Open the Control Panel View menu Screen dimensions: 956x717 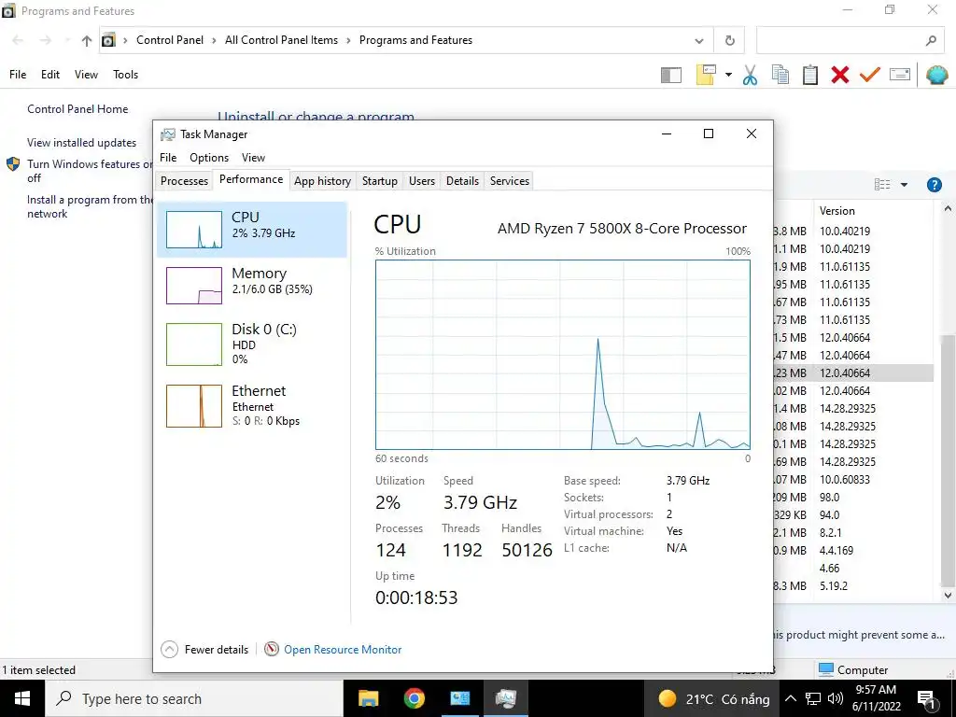[86, 75]
